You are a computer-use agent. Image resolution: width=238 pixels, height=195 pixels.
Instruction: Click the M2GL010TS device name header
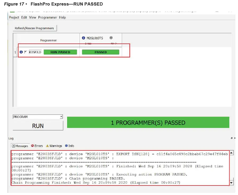(x=95, y=38)
